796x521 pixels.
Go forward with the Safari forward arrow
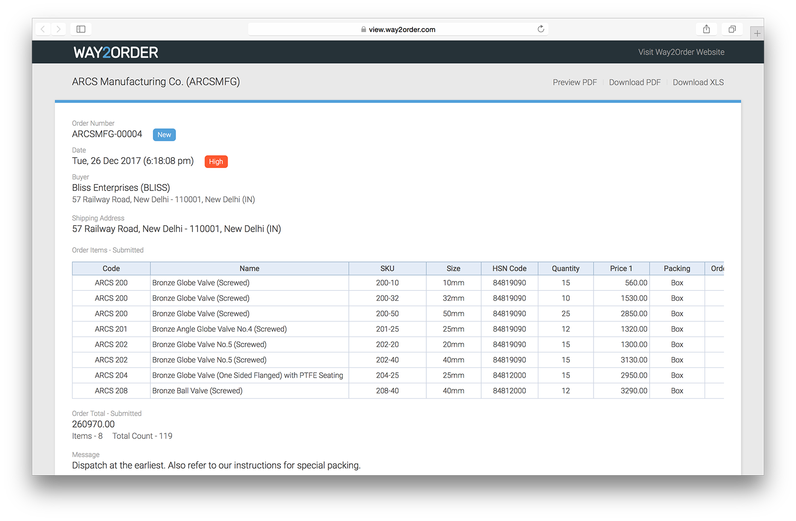pyautogui.click(x=58, y=29)
